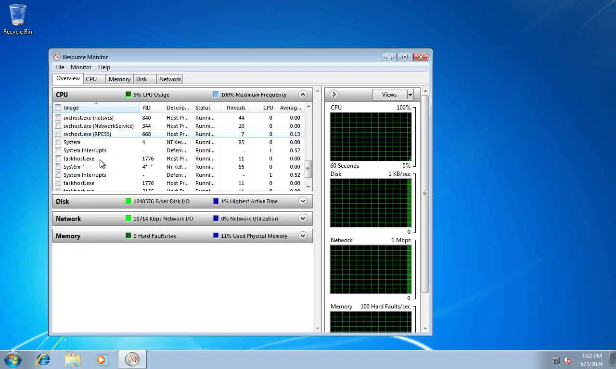Viewport: 616px width, 369px height.
Task: Click the thread count 85
Action: (x=241, y=142)
